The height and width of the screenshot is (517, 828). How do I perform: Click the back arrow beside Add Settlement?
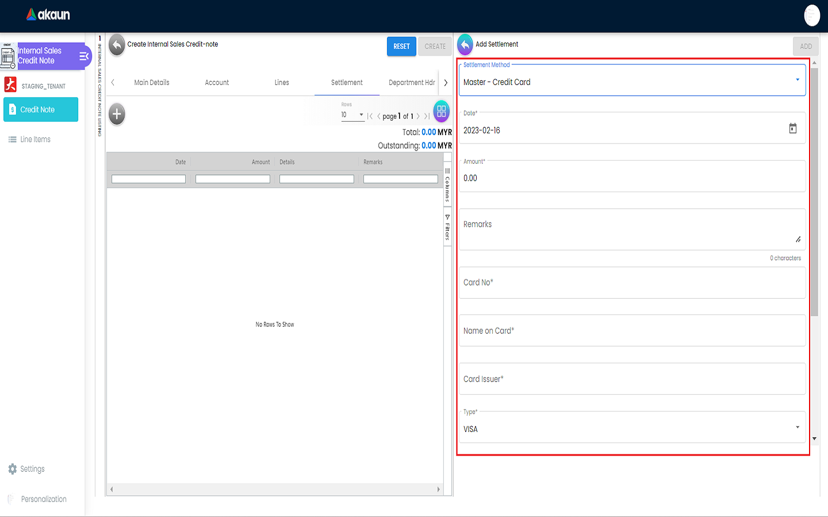[x=465, y=45]
